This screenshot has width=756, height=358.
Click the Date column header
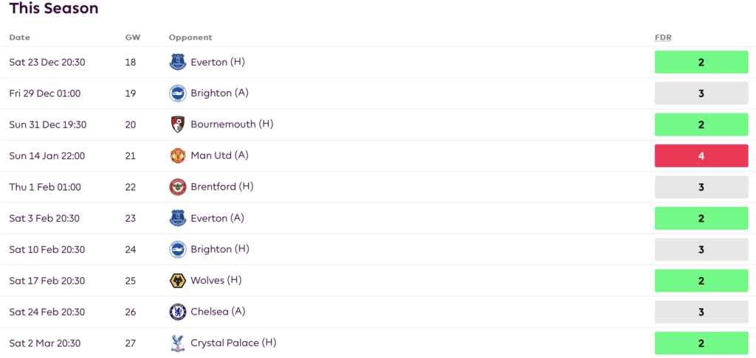20,38
